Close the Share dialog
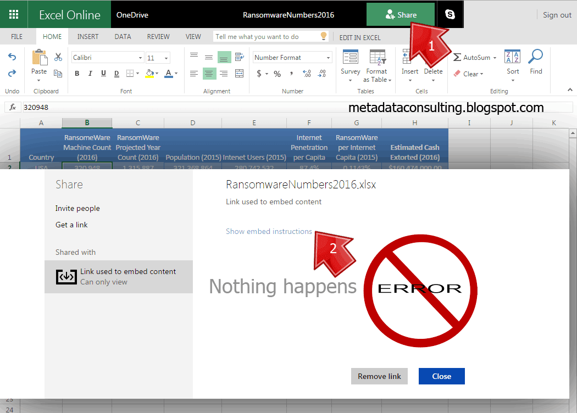The height and width of the screenshot is (413, 577). coord(442,376)
